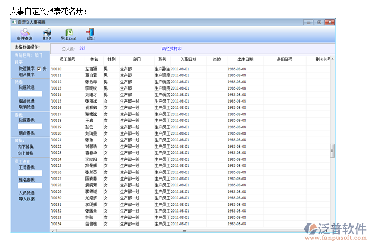This screenshot has width=372, height=246.
Task: Click 组合排序 in the sort section
Action: point(27,75)
